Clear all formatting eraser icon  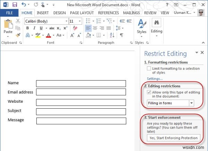coord(75,28)
